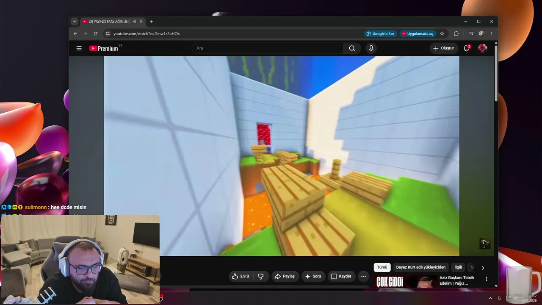The height and width of the screenshot is (305, 542).
Task: Open a new browser tab
Action: tap(151, 22)
